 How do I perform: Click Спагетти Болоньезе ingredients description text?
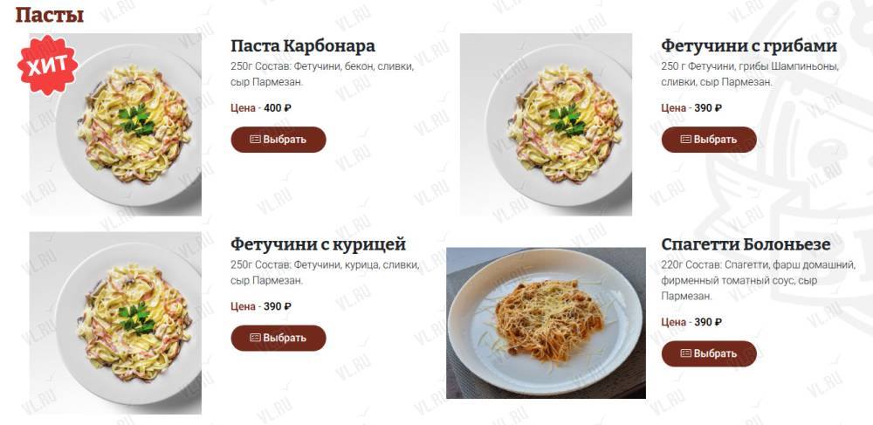[758, 280]
